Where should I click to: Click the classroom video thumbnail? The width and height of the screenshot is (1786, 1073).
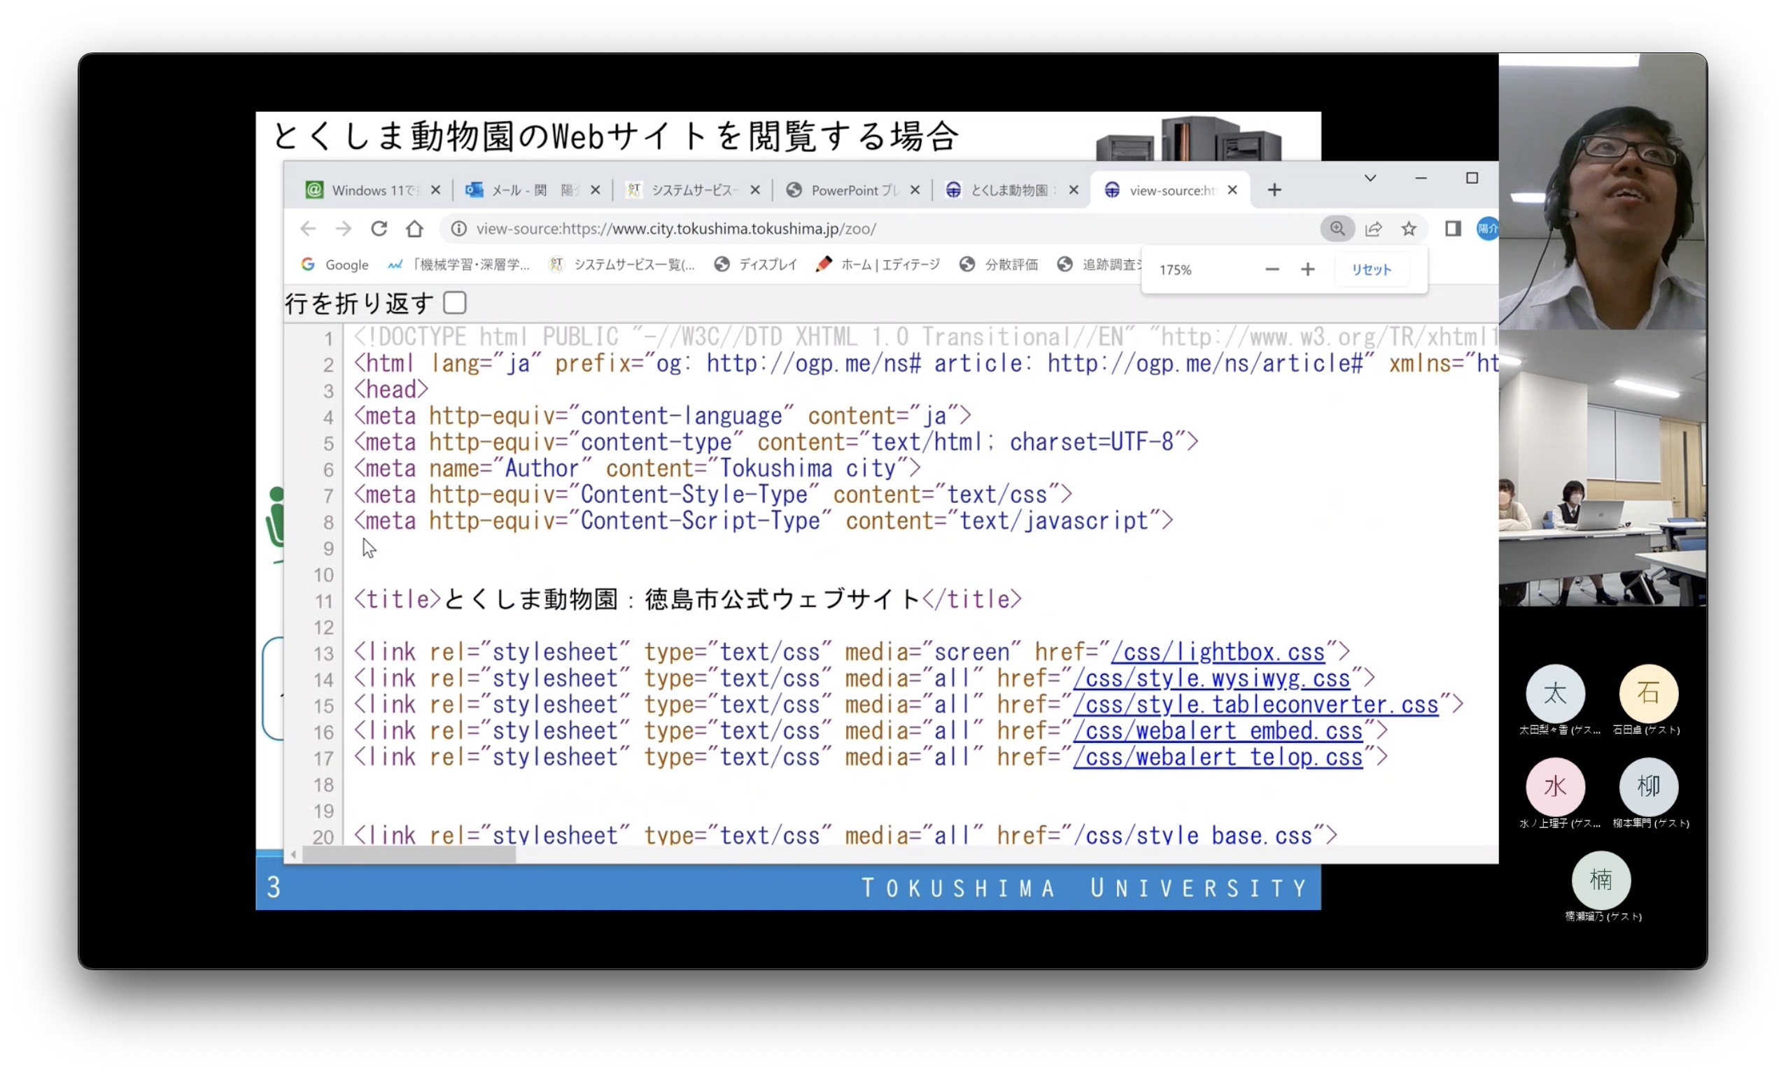pos(1601,468)
